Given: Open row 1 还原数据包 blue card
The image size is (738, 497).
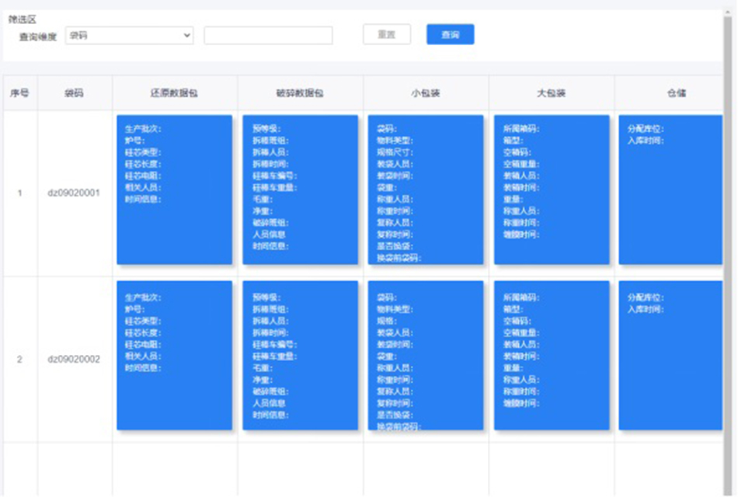Looking at the screenshot, I should click(174, 190).
